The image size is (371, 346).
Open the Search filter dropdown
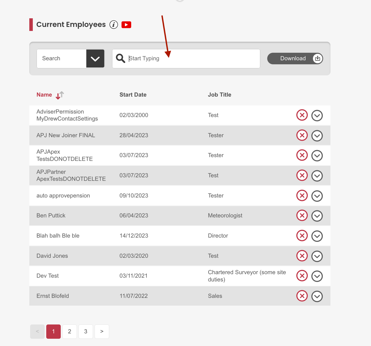(x=70, y=58)
